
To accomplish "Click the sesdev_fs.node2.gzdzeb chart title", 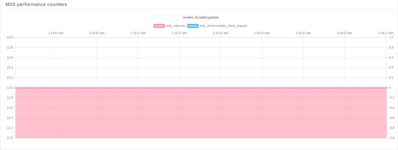I will click(x=201, y=17).
